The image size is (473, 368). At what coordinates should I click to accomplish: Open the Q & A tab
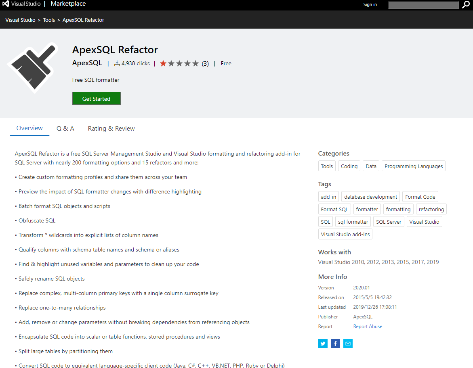tap(65, 128)
